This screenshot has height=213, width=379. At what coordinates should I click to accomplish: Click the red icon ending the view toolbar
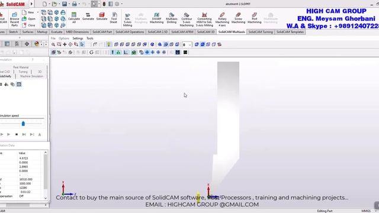tap(220, 44)
